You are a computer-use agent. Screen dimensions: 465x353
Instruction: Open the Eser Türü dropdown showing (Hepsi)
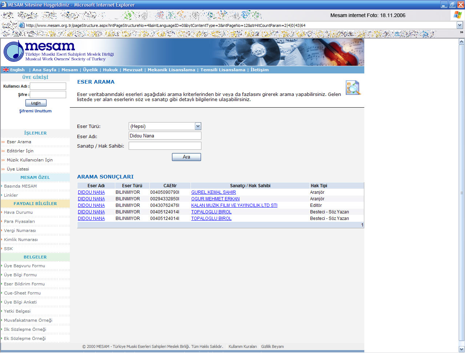point(165,126)
